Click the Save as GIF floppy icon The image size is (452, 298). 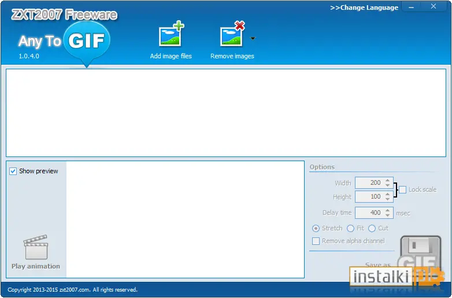click(x=420, y=255)
